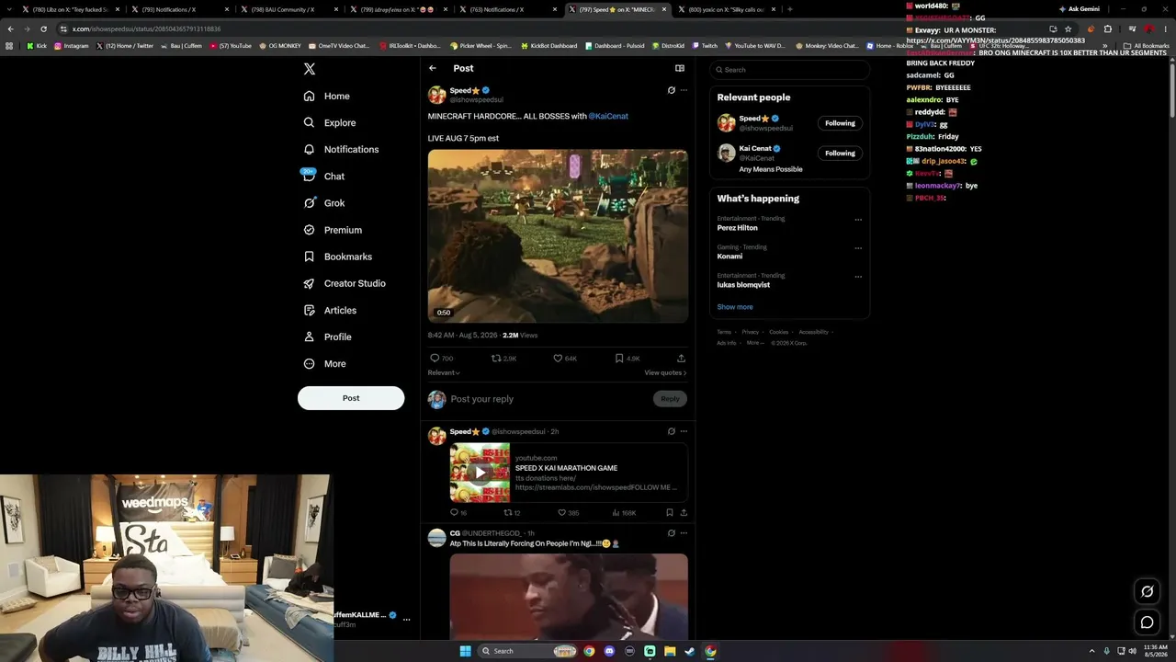Click Grok icon on Speed's 2h reply

pyautogui.click(x=672, y=431)
